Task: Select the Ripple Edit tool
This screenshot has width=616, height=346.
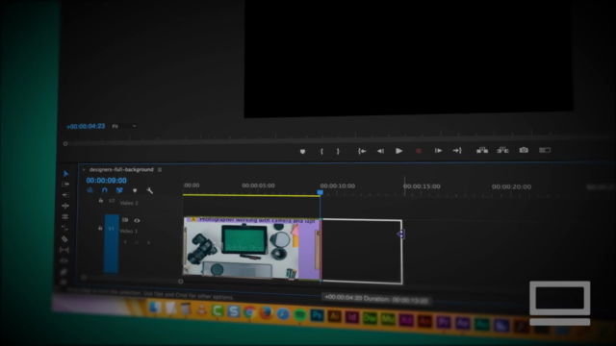Action: pyautogui.click(x=65, y=206)
